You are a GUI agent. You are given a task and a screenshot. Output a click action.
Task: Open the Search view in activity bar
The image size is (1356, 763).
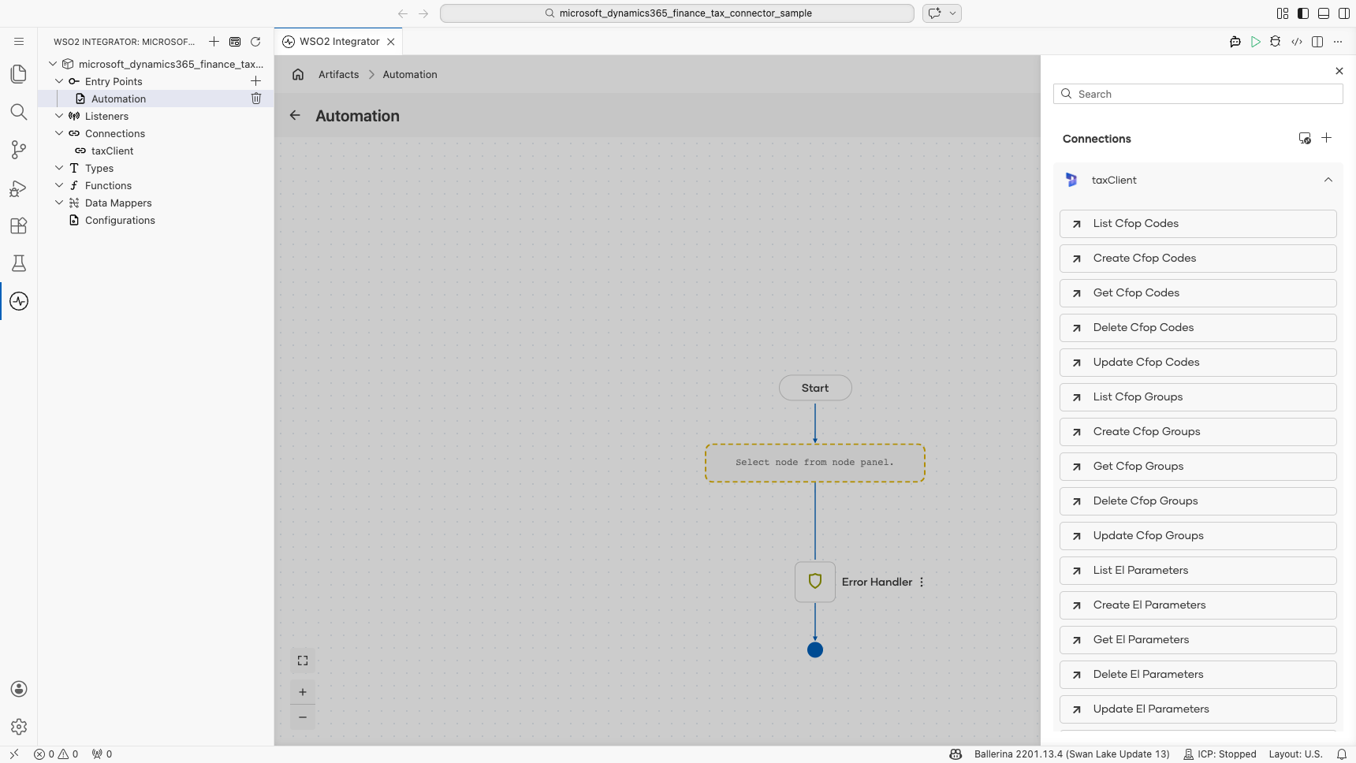19,112
